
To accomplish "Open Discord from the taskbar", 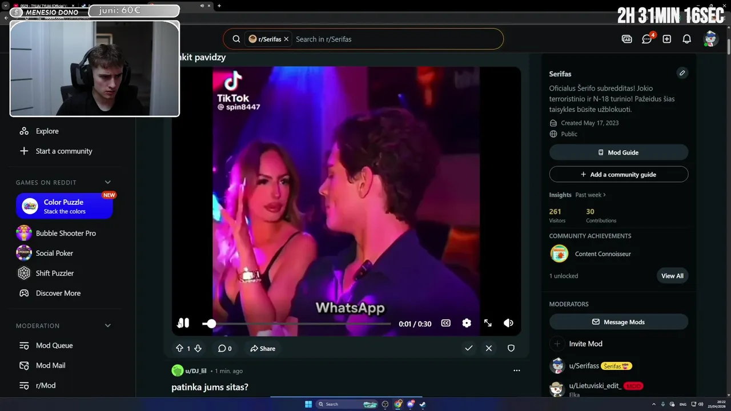I will 411,404.
